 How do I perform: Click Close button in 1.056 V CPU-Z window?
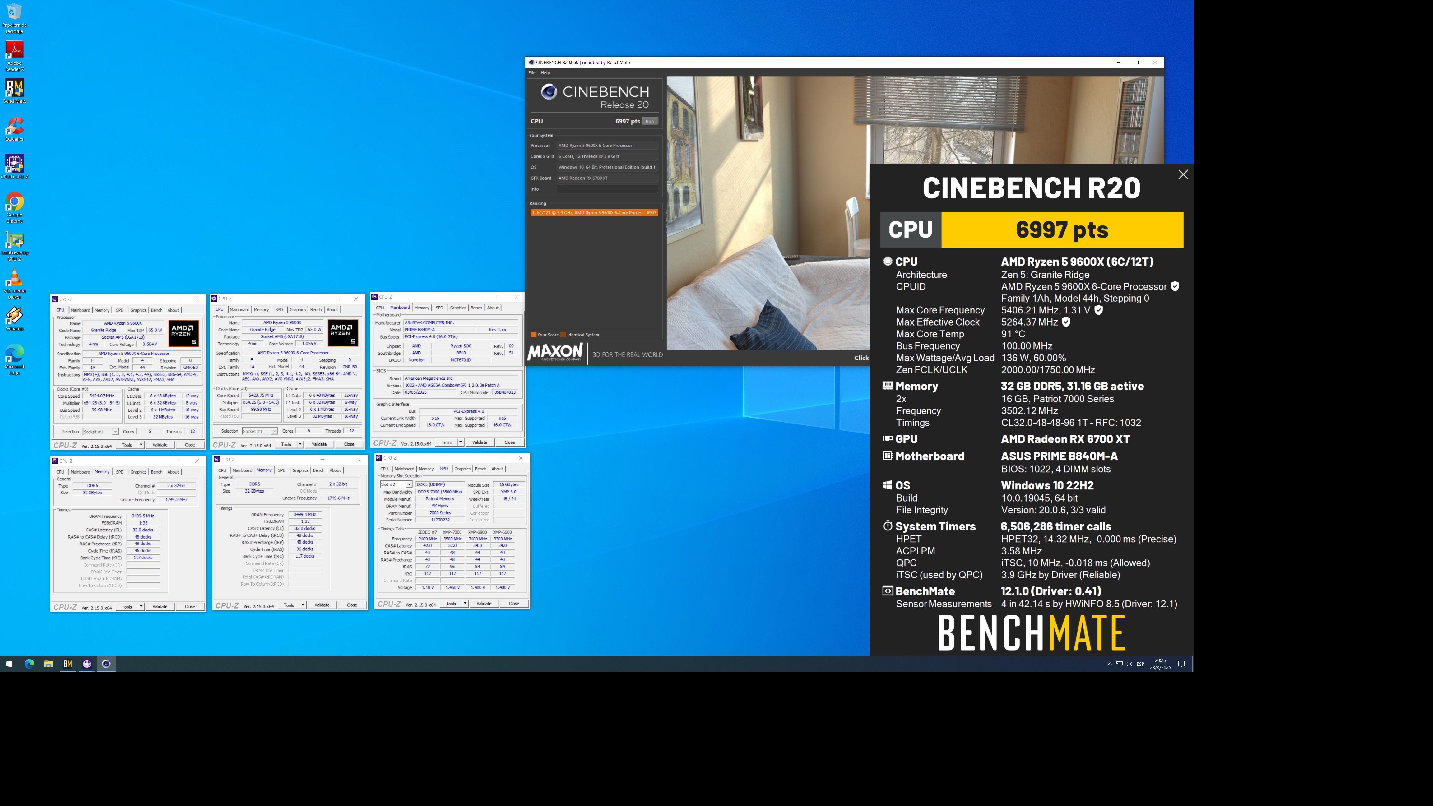(349, 444)
